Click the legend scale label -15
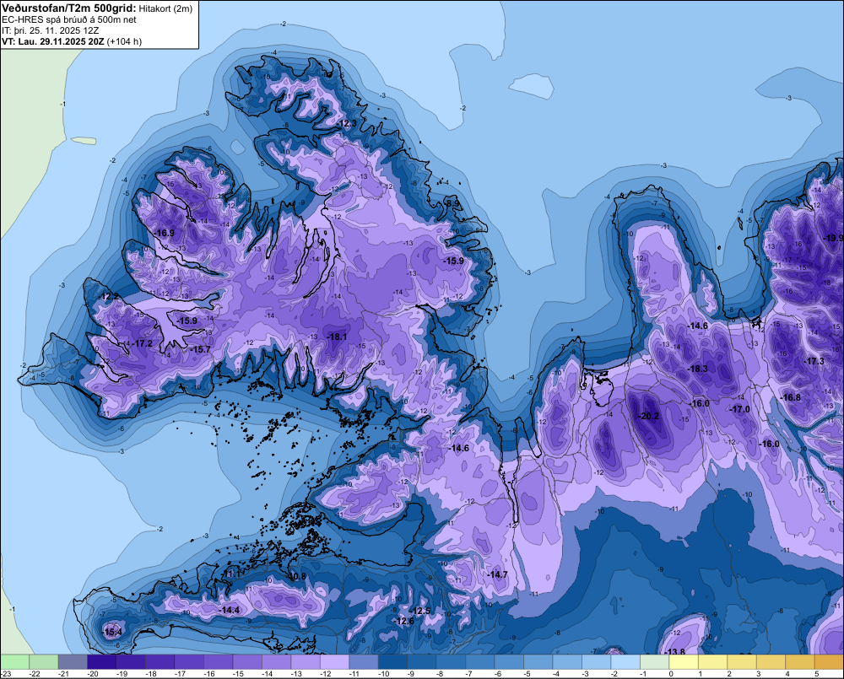The width and height of the screenshot is (844, 679). click(x=237, y=674)
